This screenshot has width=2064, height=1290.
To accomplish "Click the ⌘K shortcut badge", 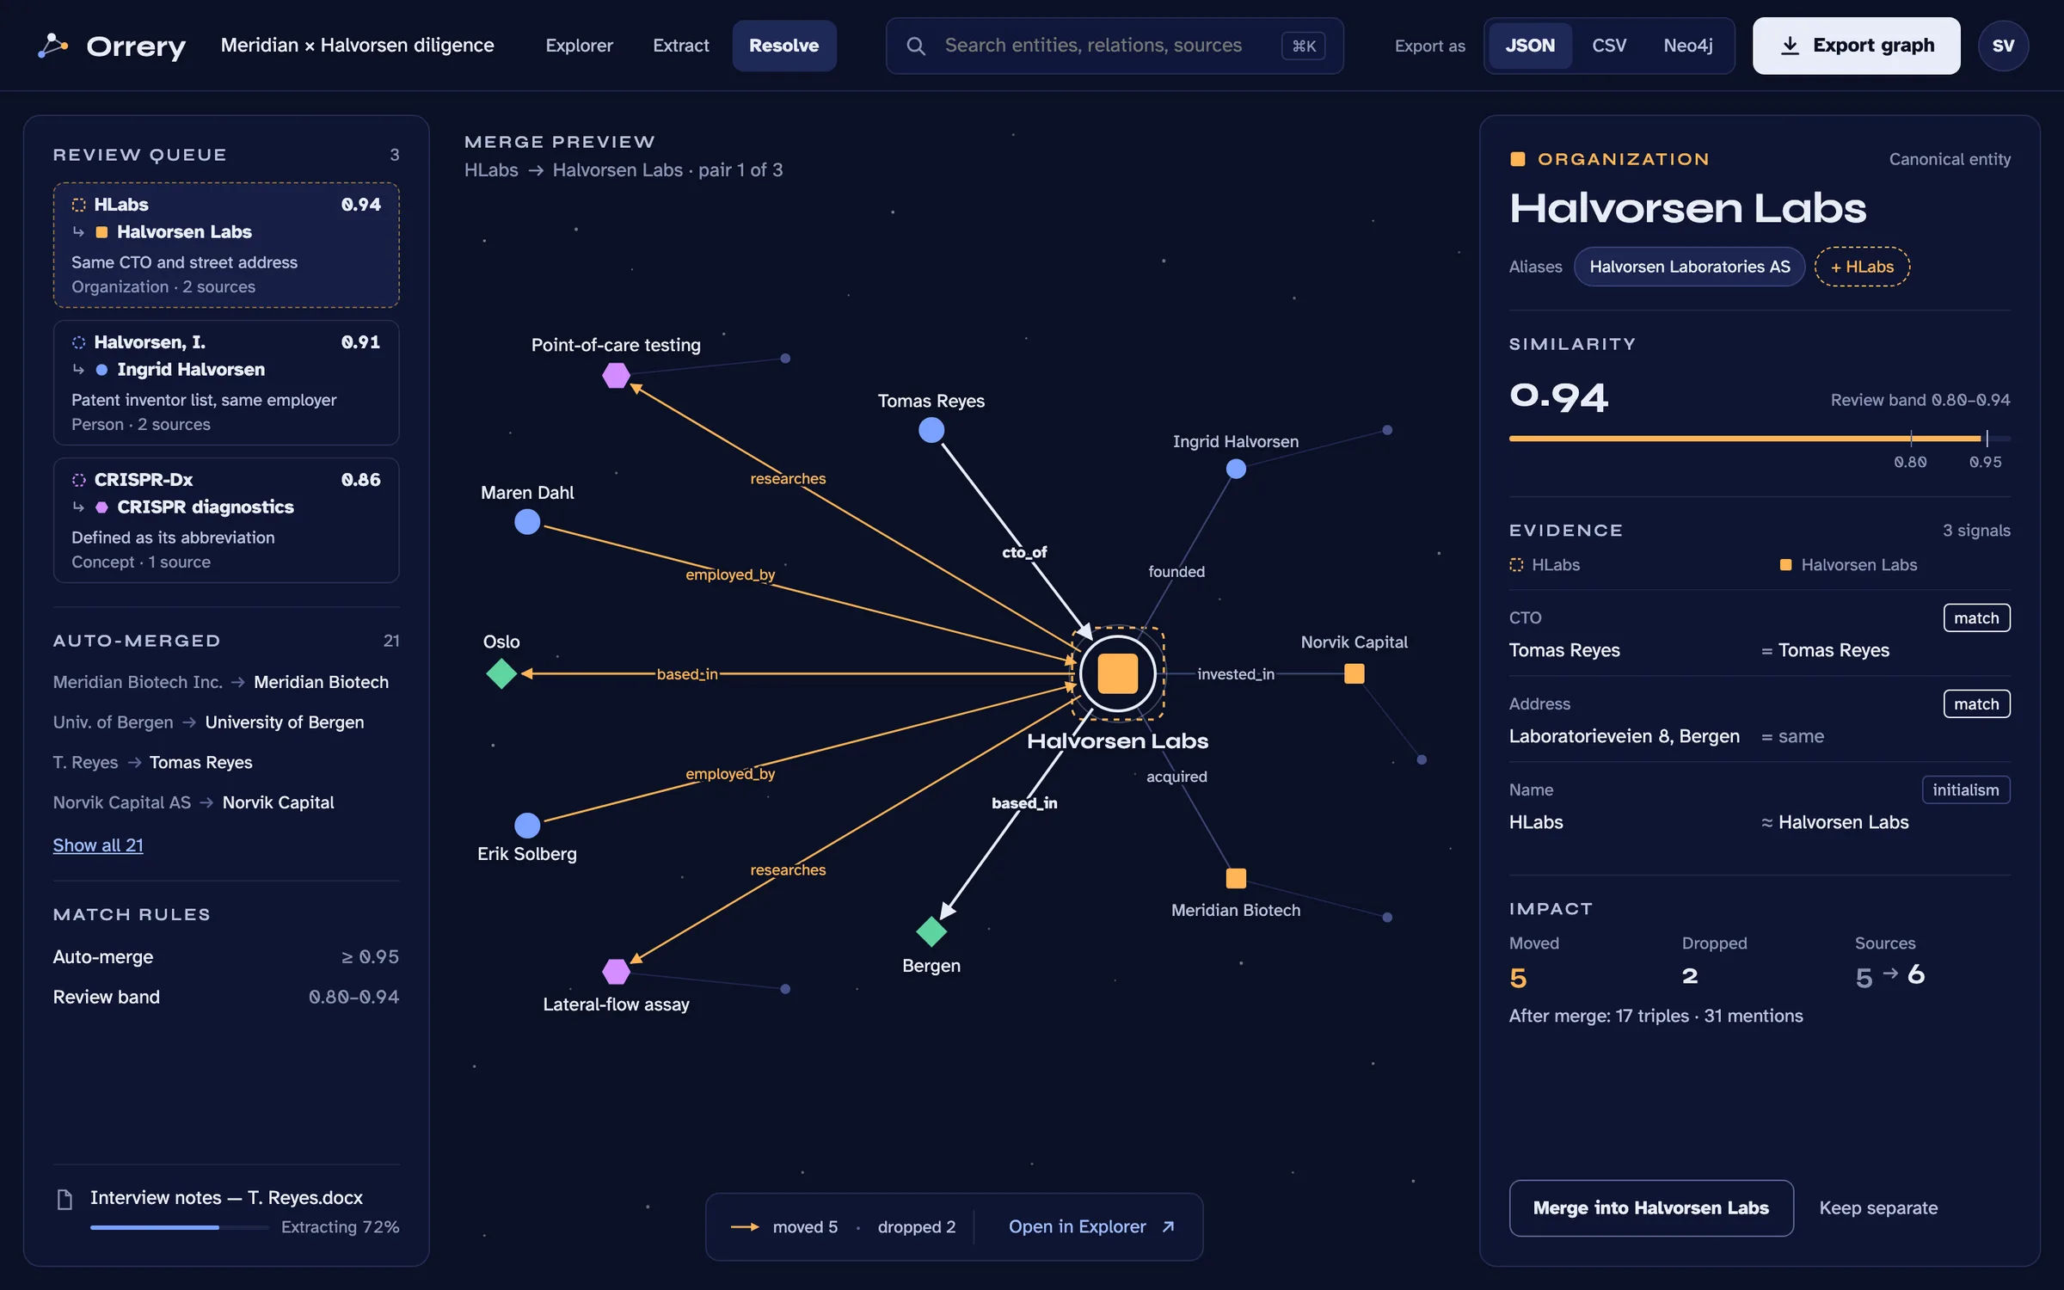I will click(x=1303, y=46).
